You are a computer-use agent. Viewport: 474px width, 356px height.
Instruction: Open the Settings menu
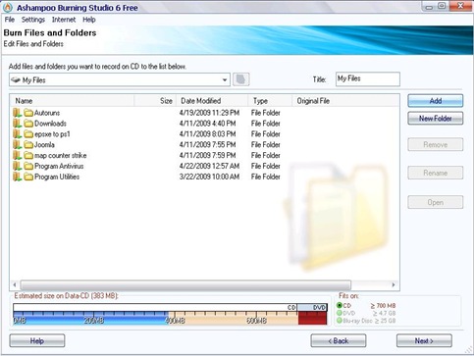point(33,20)
